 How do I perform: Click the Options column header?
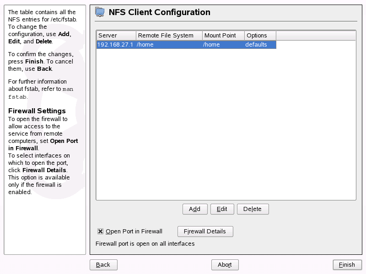(260, 36)
